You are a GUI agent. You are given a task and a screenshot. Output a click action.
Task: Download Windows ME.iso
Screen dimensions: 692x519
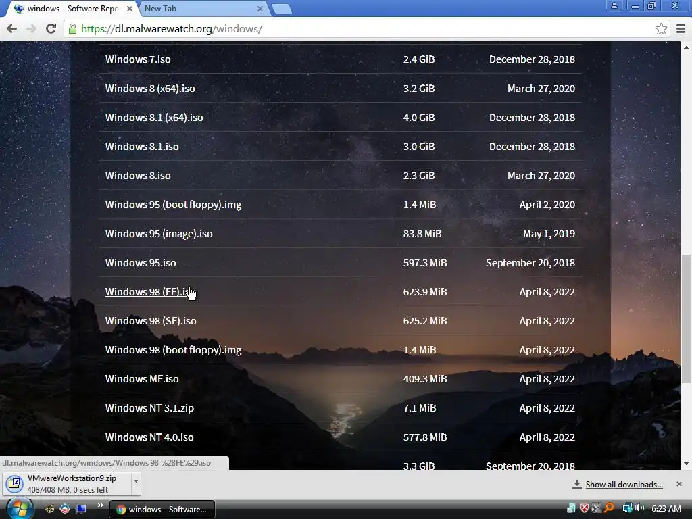coord(142,379)
